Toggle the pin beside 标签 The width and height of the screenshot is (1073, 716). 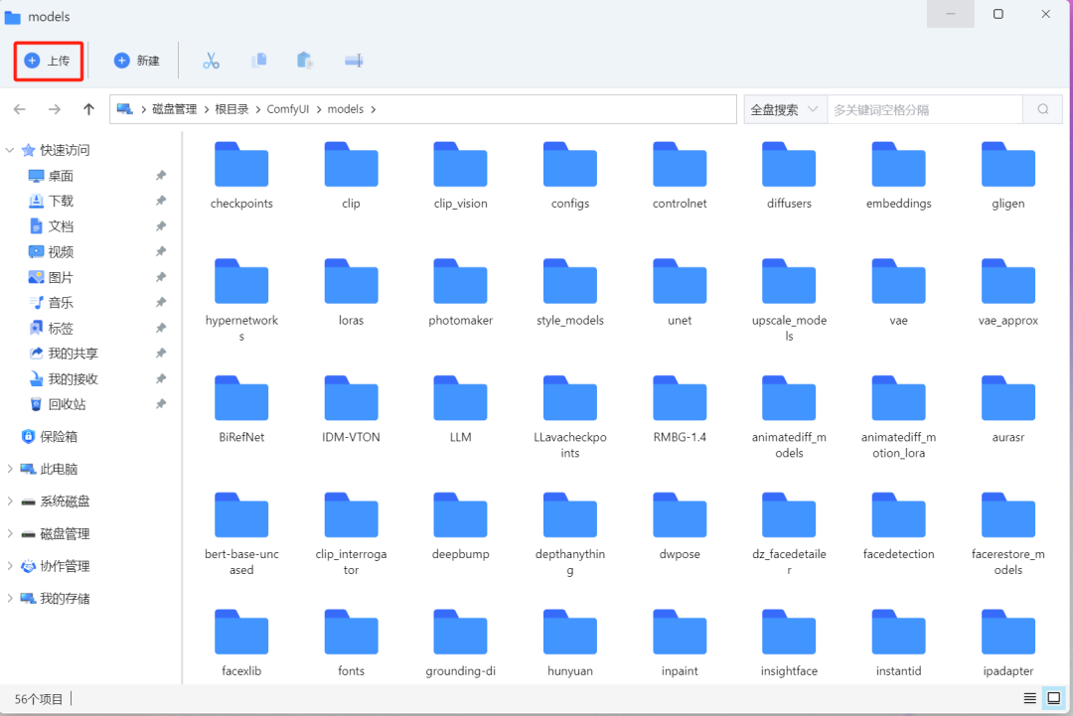coord(161,329)
